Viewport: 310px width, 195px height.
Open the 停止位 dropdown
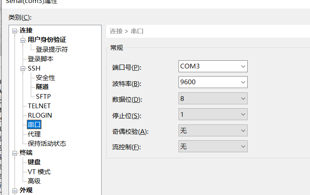point(243,115)
